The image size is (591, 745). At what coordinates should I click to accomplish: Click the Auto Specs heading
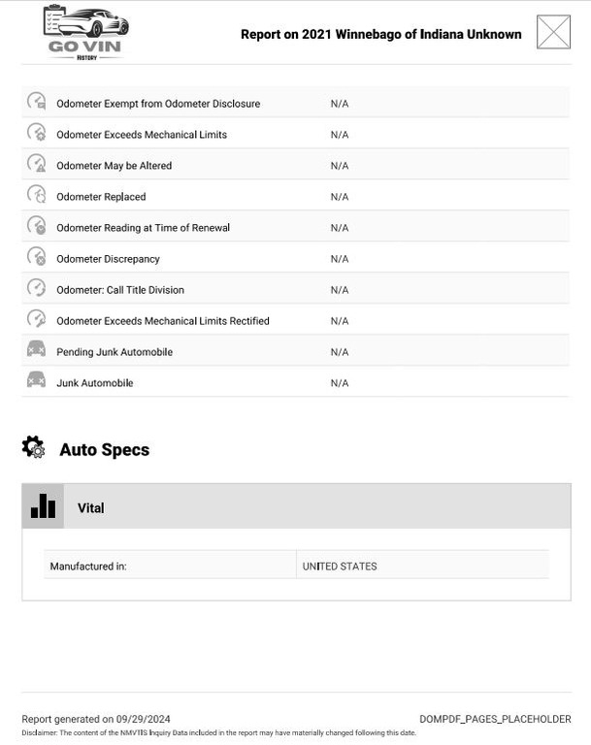[x=104, y=450]
